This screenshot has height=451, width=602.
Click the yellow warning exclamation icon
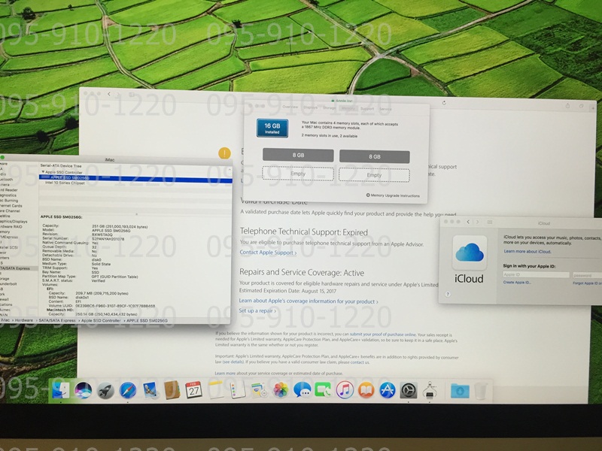click(224, 153)
